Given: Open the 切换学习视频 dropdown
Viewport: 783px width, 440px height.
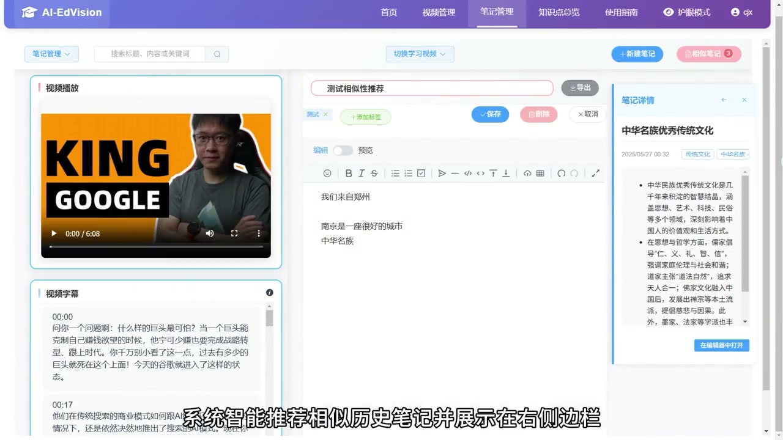Looking at the screenshot, I should click(420, 54).
